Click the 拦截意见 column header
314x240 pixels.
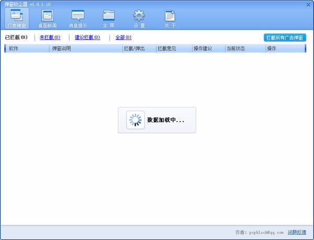(174, 49)
